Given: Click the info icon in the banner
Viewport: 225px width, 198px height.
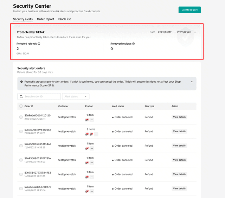Looking at the screenshot, I should coord(21,82).
